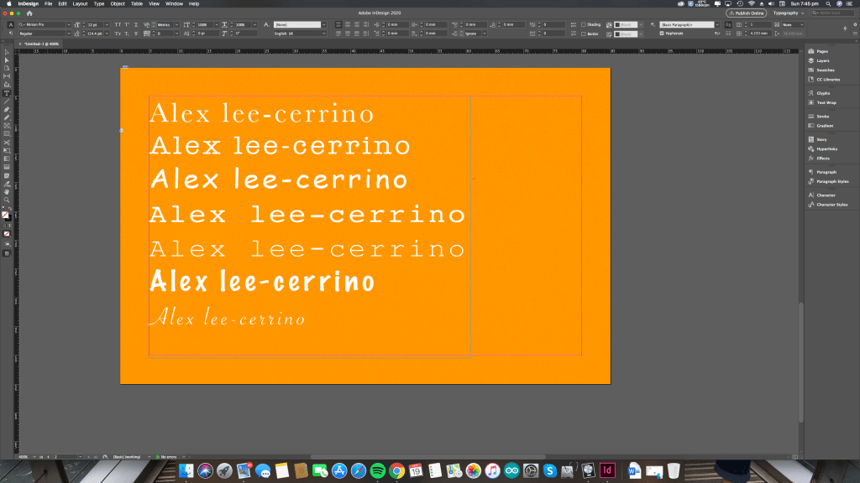This screenshot has height=483, width=860.
Task: Click the fill/stroke color swatch in toolbox
Action: [6, 215]
